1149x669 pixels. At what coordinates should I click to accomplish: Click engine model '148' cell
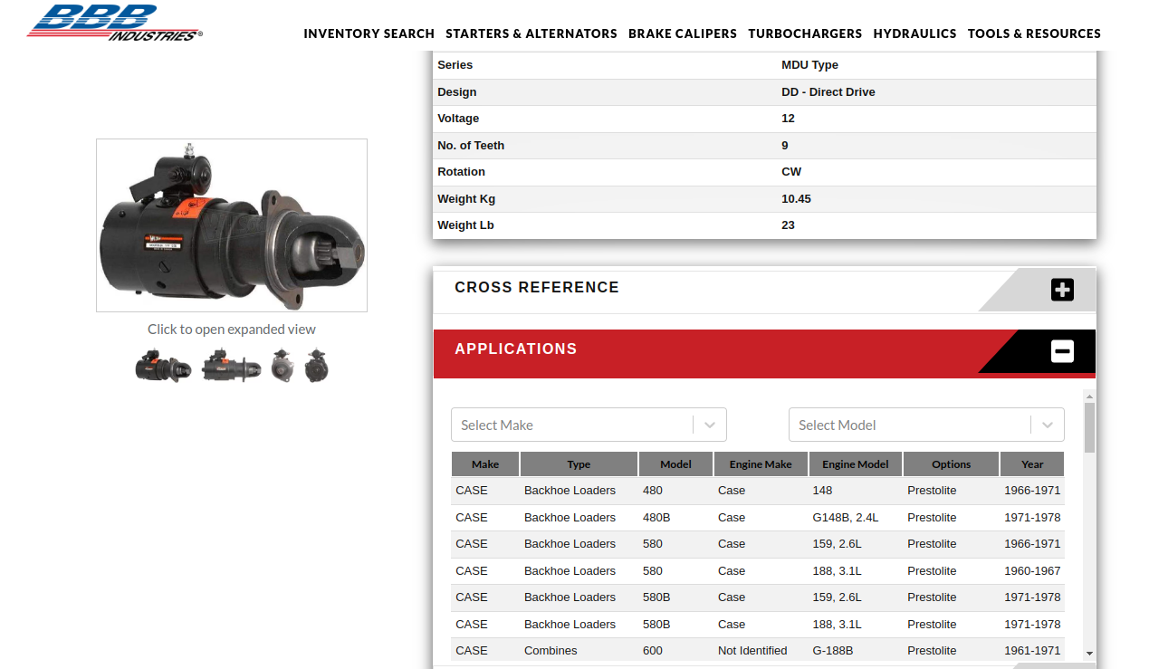(822, 491)
